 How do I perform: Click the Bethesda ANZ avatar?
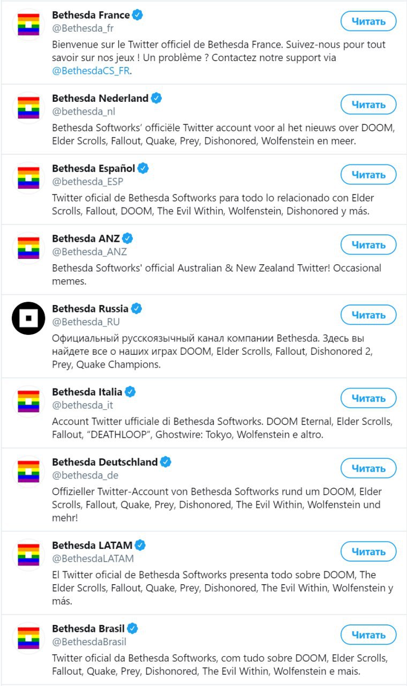tap(28, 248)
